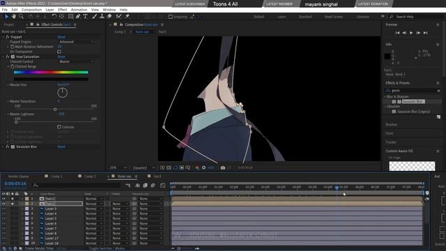
Task: Toggle frame blending icon in the timeline
Action: (146, 185)
